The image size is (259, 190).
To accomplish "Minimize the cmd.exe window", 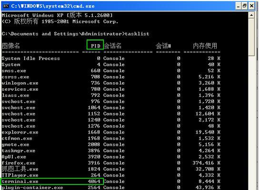I will pyautogui.click(x=238, y=6).
